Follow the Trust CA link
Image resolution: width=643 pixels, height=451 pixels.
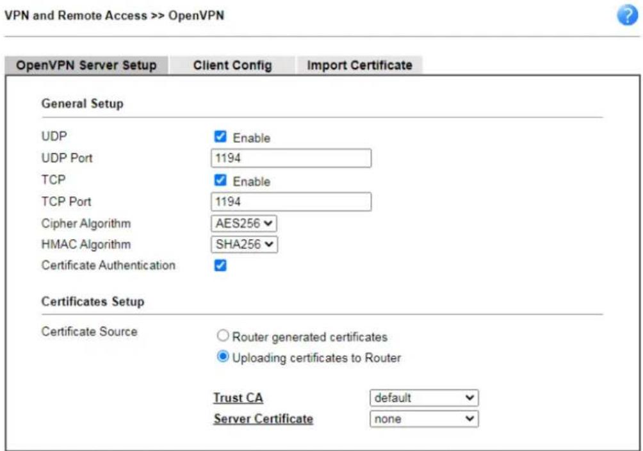[238, 398]
